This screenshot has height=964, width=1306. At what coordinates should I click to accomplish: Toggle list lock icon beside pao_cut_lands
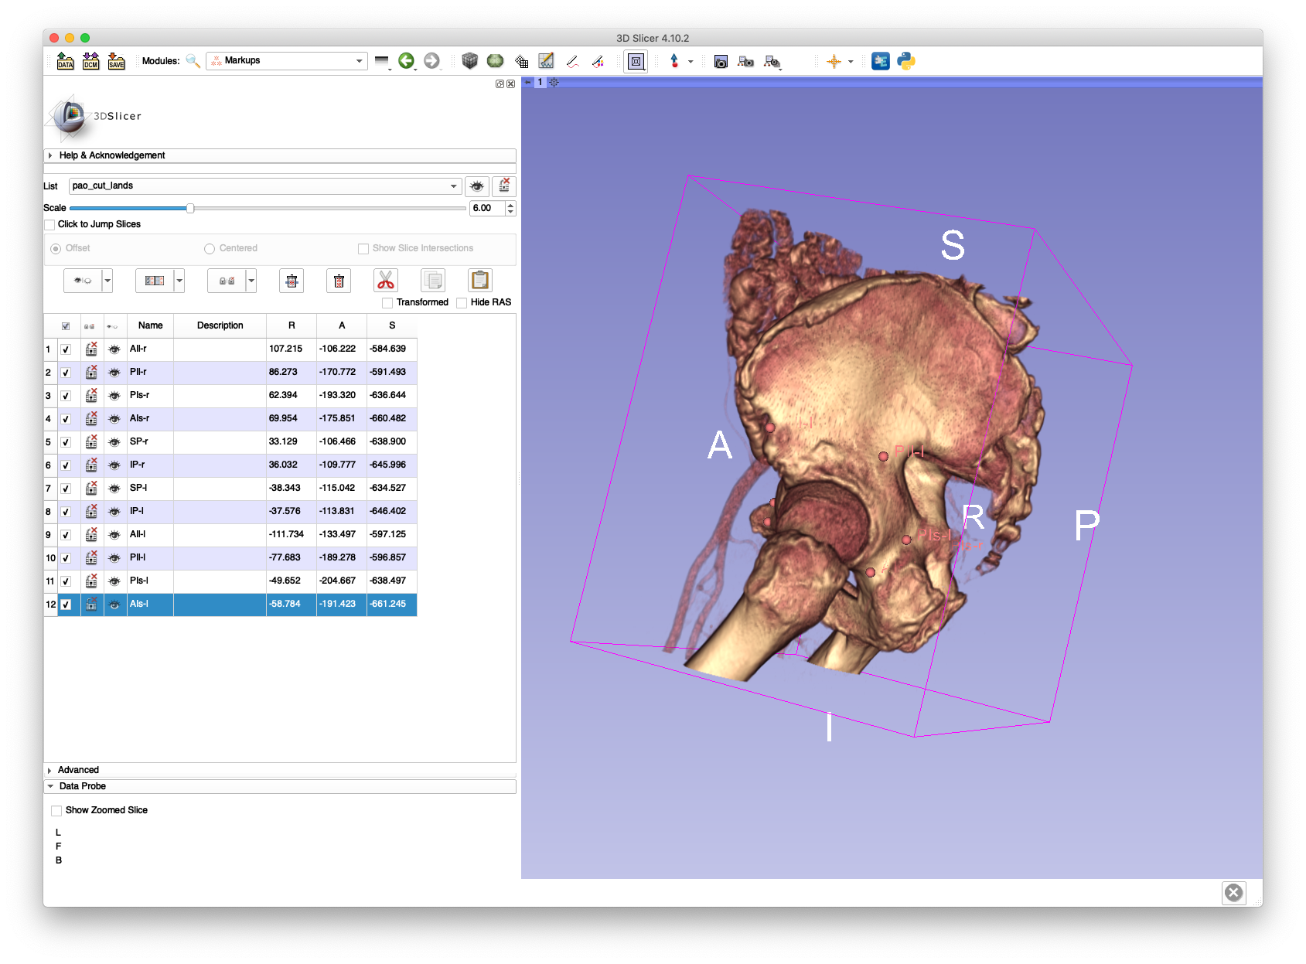point(504,186)
